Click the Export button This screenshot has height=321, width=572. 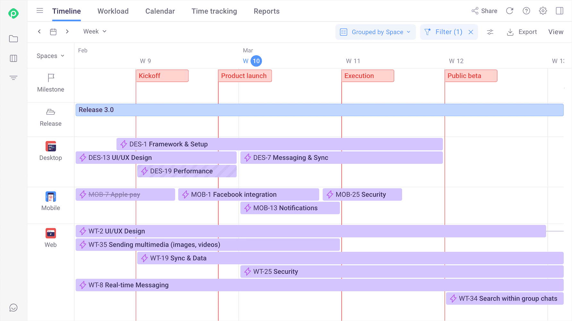(522, 32)
